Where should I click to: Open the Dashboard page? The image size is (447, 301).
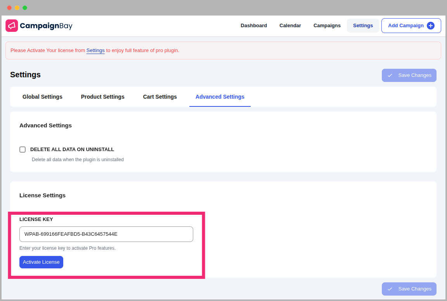click(254, 26)
